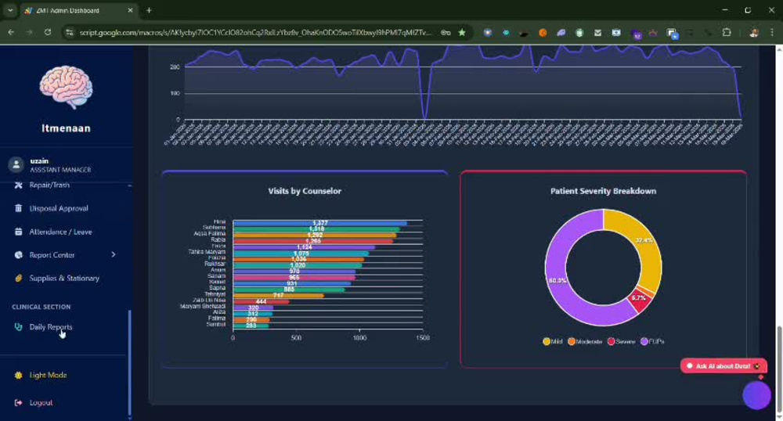Click the Ask AI about Data button

click(x=723, y=366)
